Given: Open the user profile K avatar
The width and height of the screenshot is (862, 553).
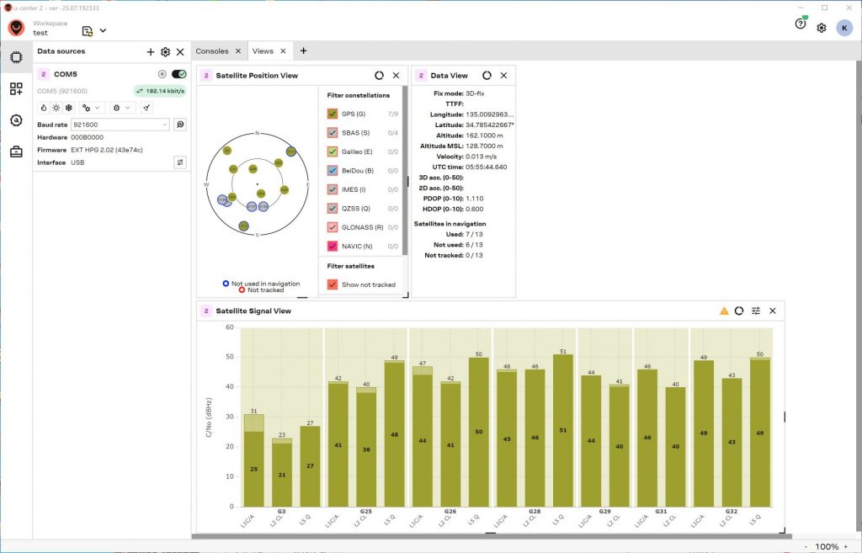Looking at the screenshot, I should click(843, 28).
